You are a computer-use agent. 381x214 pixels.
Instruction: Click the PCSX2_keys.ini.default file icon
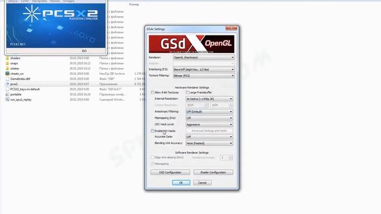point(7,89)
